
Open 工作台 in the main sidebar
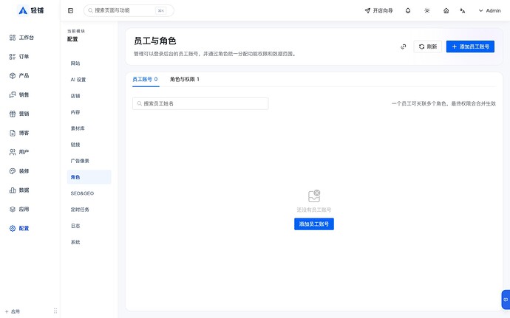(x=21, y=38)
